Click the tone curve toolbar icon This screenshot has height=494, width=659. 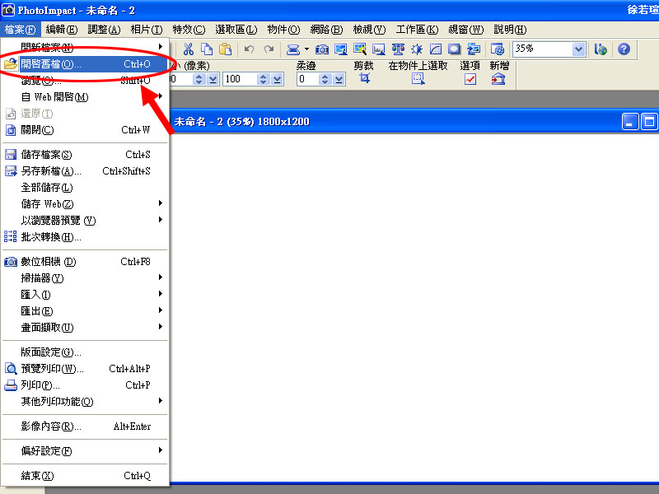[436, 49]
